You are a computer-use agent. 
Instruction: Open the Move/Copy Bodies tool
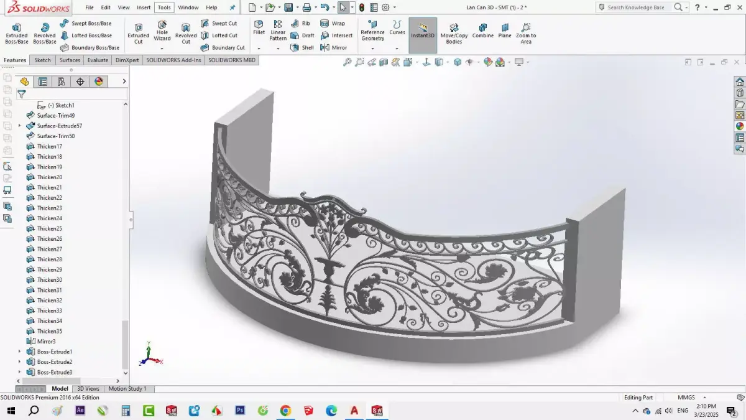[454, 31]
